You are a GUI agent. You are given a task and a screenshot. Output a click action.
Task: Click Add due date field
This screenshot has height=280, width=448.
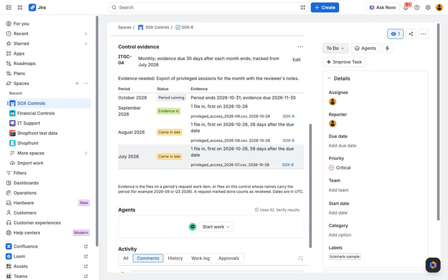342,146
